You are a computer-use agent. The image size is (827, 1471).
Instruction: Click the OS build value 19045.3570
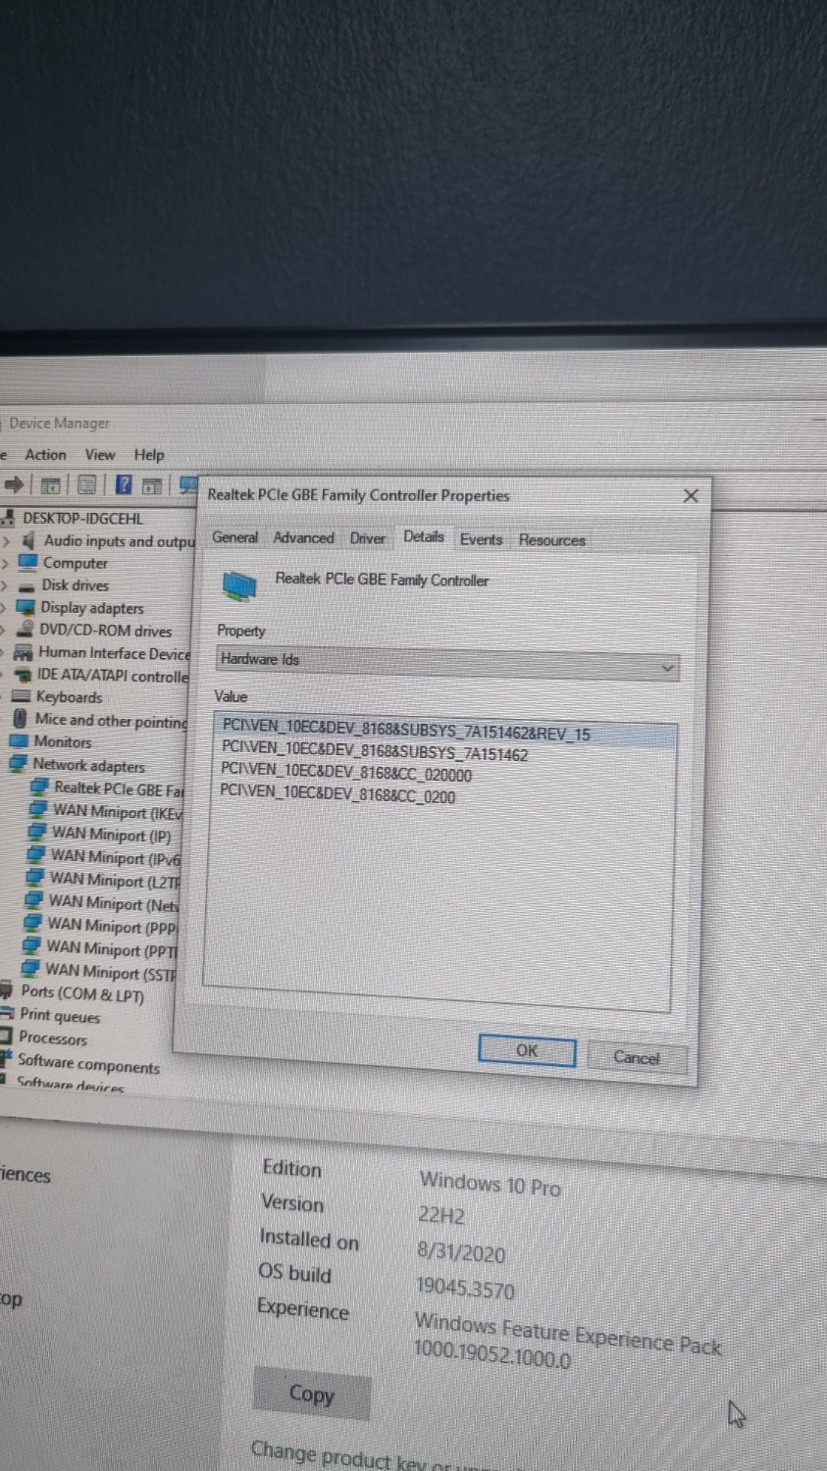[465, 1288]
